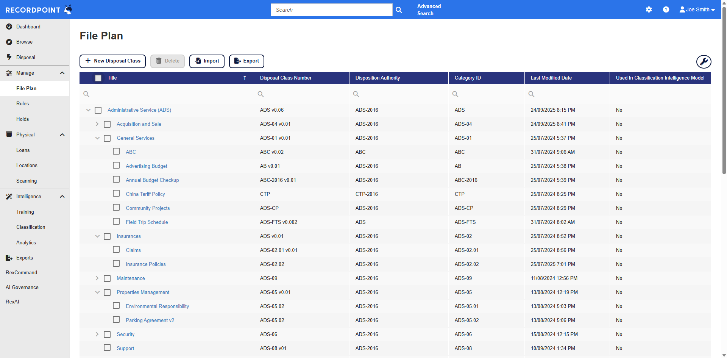Click the RecordPoint logo
This screenshot has height=358, width=727.
coord(38,9)
